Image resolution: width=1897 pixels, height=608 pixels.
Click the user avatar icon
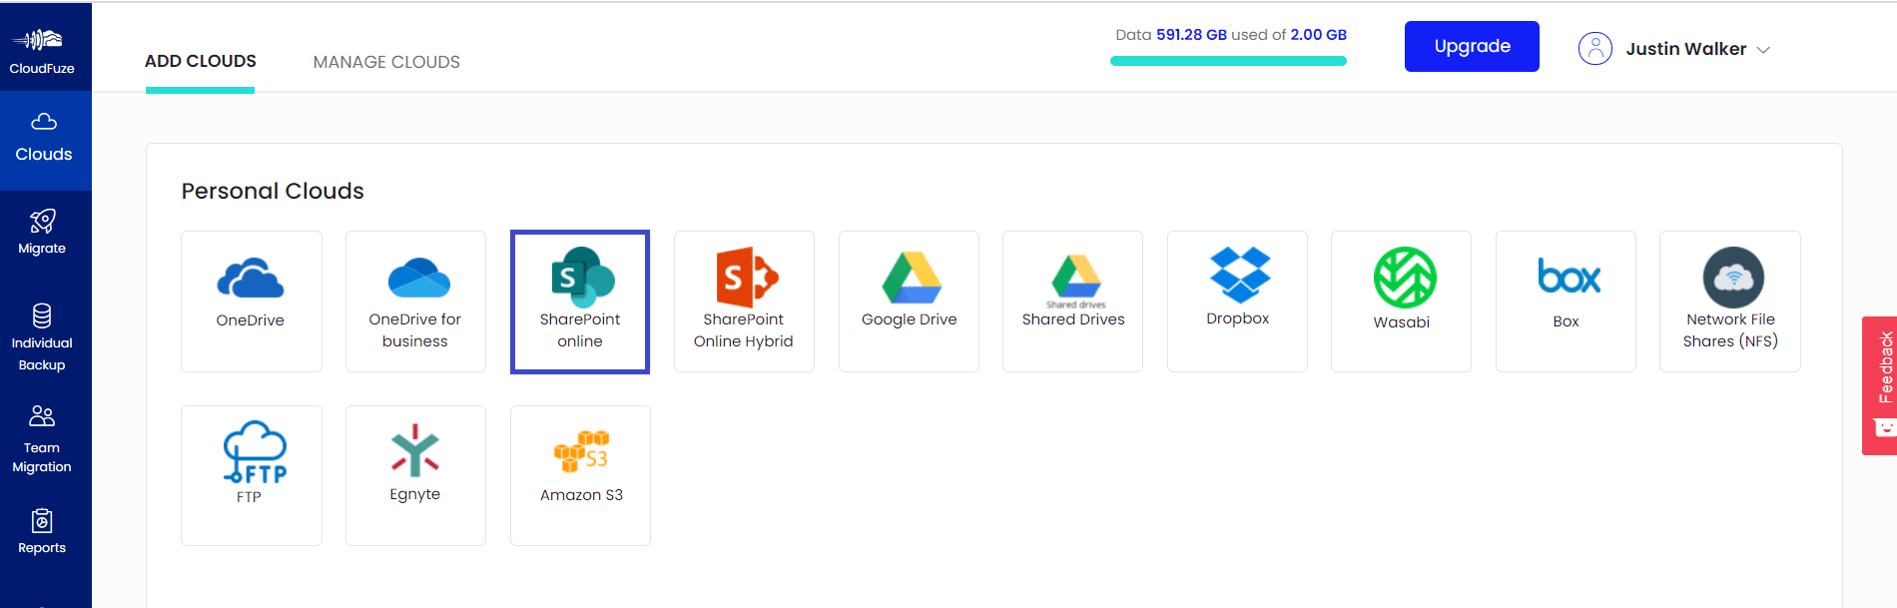1594,48
